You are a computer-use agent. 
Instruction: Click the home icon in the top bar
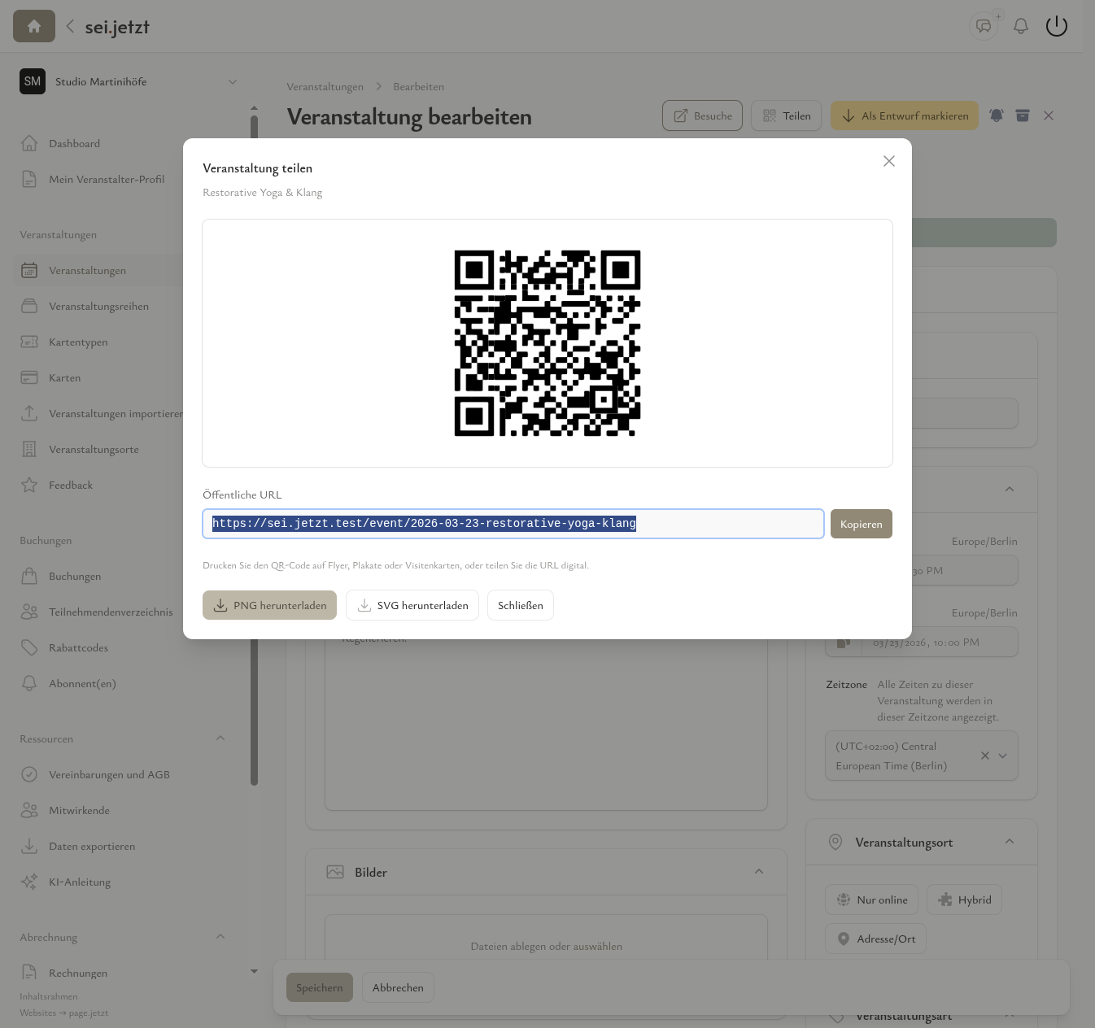[x=33, y=25]
